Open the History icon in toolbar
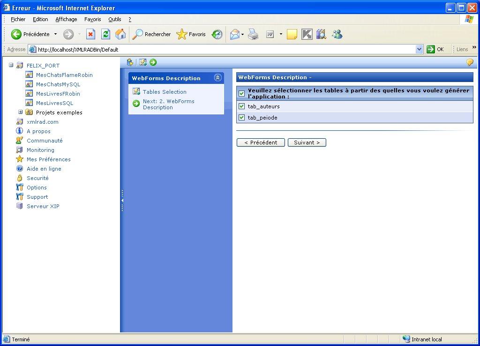 coord(217,34)
